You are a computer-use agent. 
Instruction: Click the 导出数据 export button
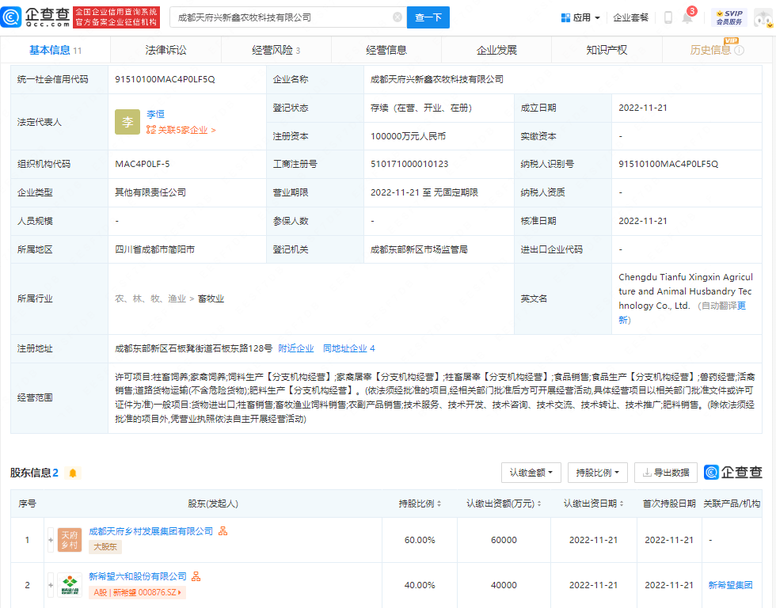666,473
